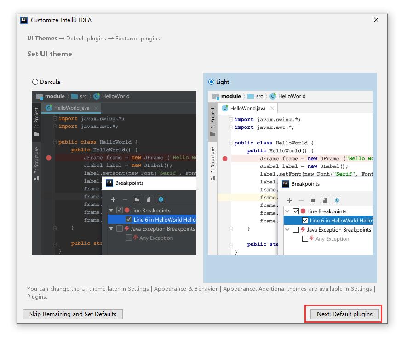Click Breakpoints window logo in Darcula preview
Image resolution: width=407 pixels, height=338 pixels.
109,183
